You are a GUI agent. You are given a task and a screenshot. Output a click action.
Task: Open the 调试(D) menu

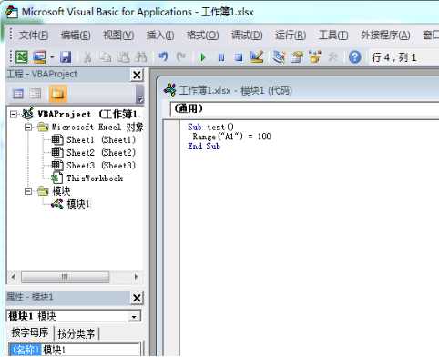247,36
